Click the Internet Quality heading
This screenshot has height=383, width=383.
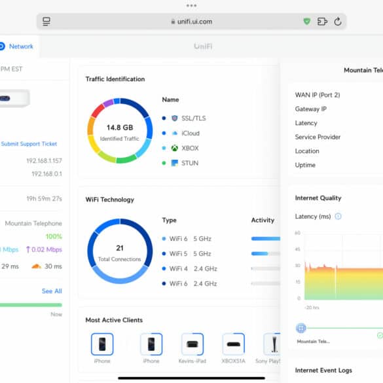tap(318, 198)
